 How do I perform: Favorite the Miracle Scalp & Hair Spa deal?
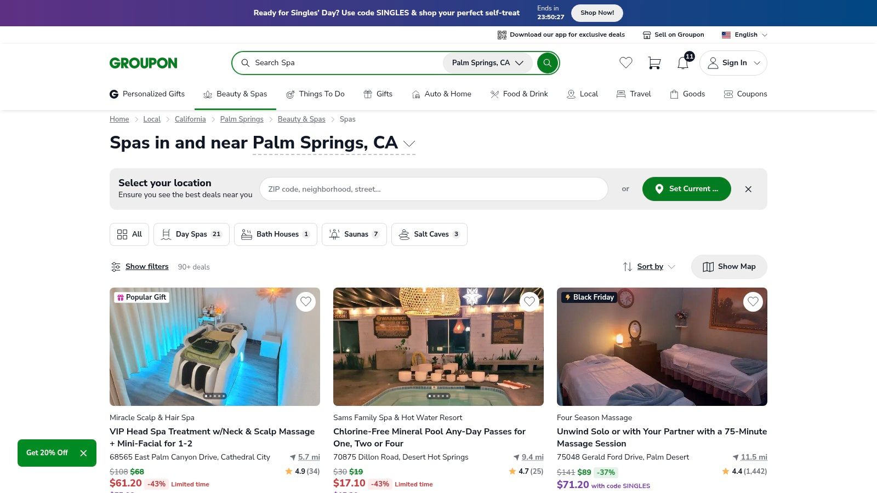coord(306,301)
